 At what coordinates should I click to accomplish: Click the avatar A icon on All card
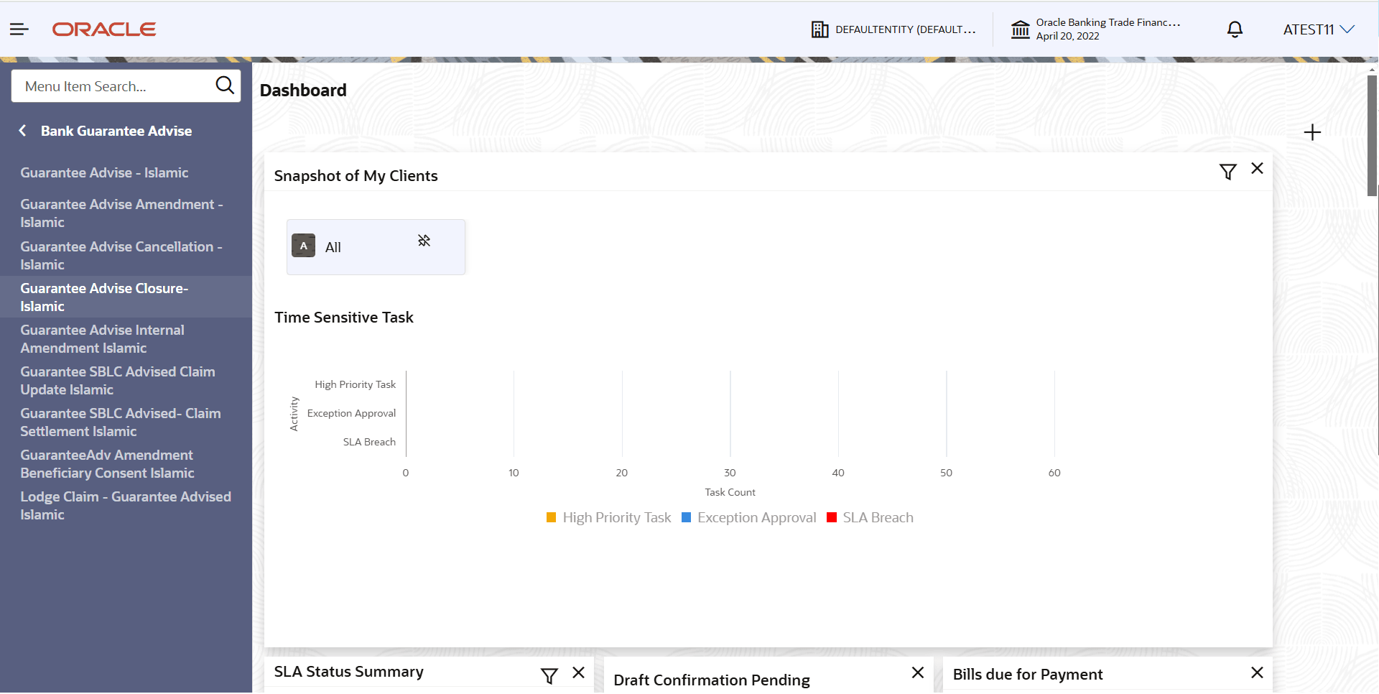coord(303,246)
